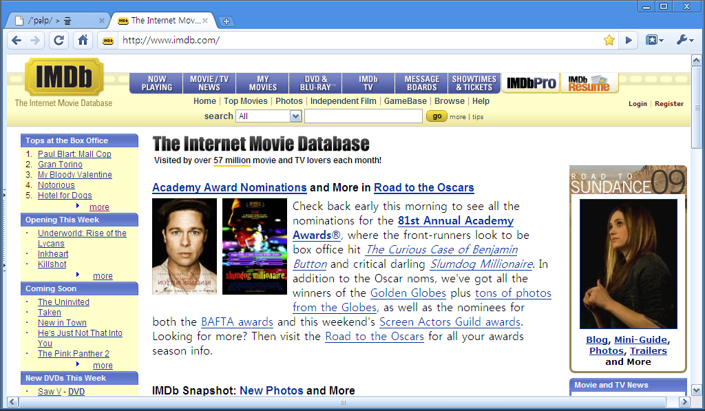Open the IMDb Resume logo button

coord(589,83)
